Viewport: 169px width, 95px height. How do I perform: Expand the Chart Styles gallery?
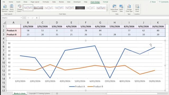[x=107, y=10]
